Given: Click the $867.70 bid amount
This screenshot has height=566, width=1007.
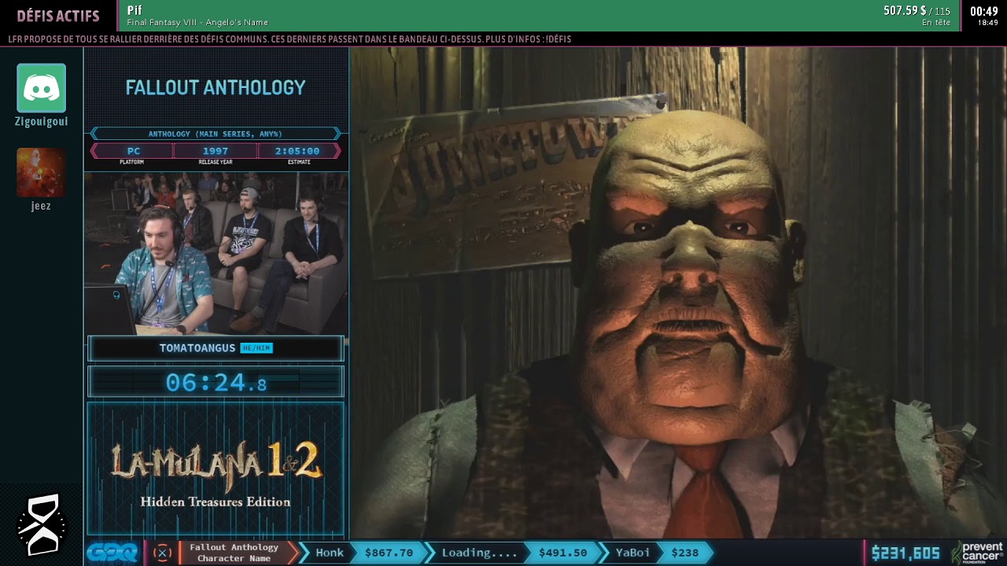Looking at the screenshot, I should (389, 553).
